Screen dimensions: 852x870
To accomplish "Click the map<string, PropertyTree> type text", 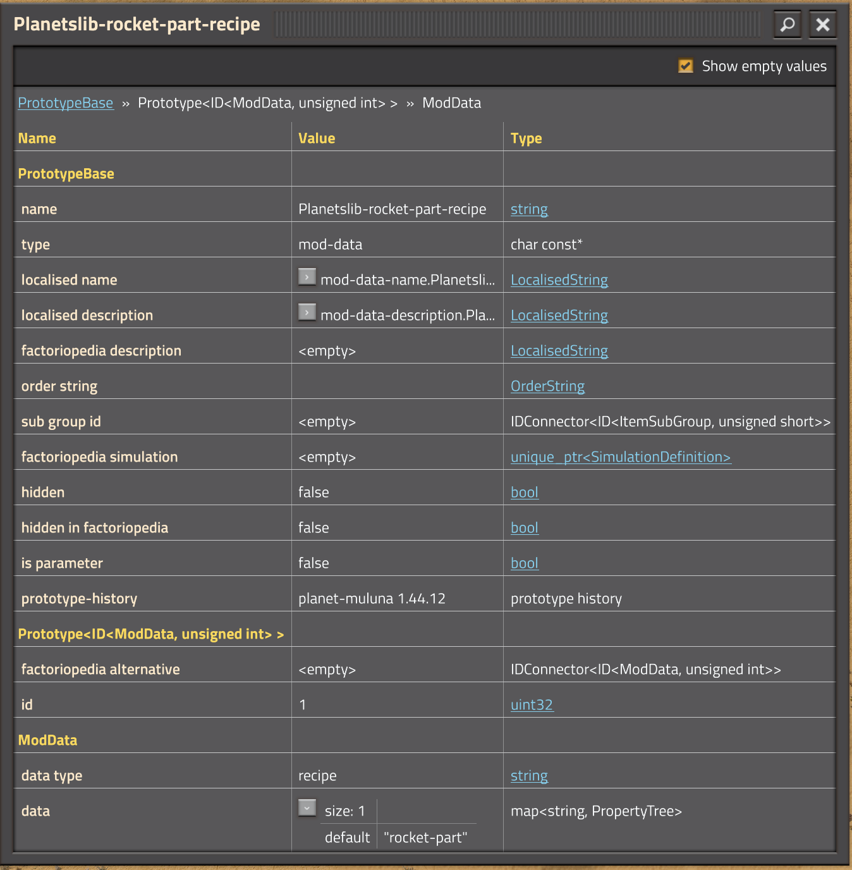I will coord(597,811).
